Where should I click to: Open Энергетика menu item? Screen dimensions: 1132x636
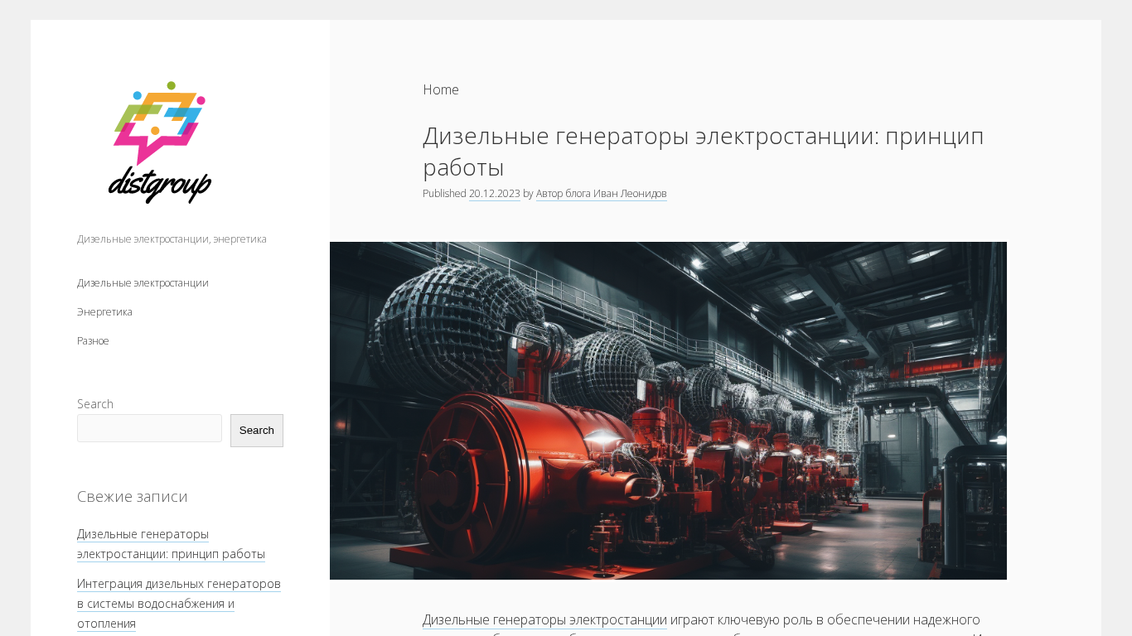click(104, 311)
